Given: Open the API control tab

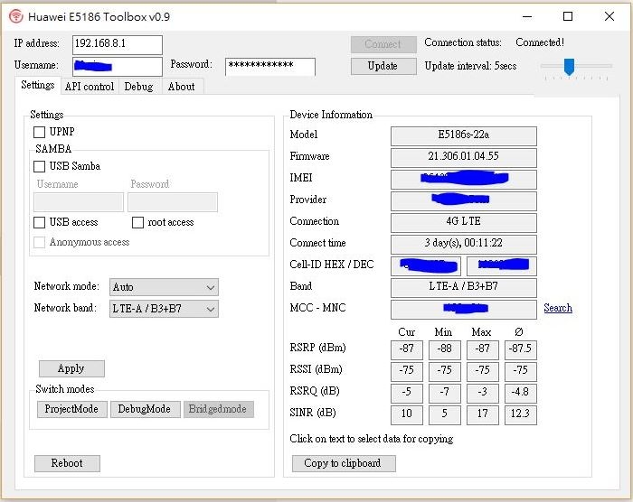Looking at the screenshot, I should coord(90,87).
